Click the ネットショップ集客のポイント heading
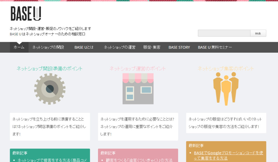This screenshot has width=278, height=162. point(226,68)
